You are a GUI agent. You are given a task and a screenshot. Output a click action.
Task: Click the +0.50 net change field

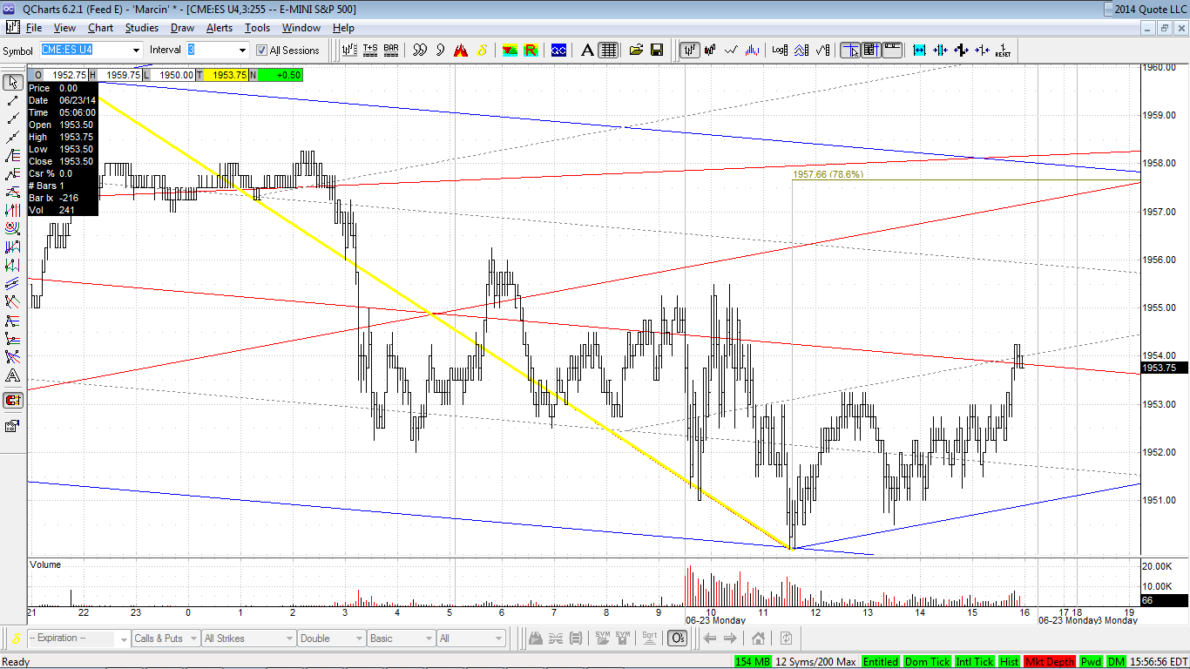(x=281, y=75)
